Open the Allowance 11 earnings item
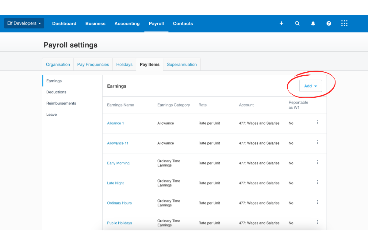 pos(118,143)
